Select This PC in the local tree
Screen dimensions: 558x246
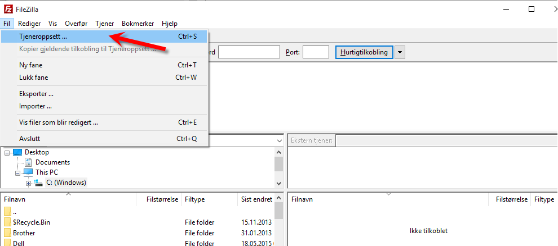pyautogui.click(x=47, y=172)
